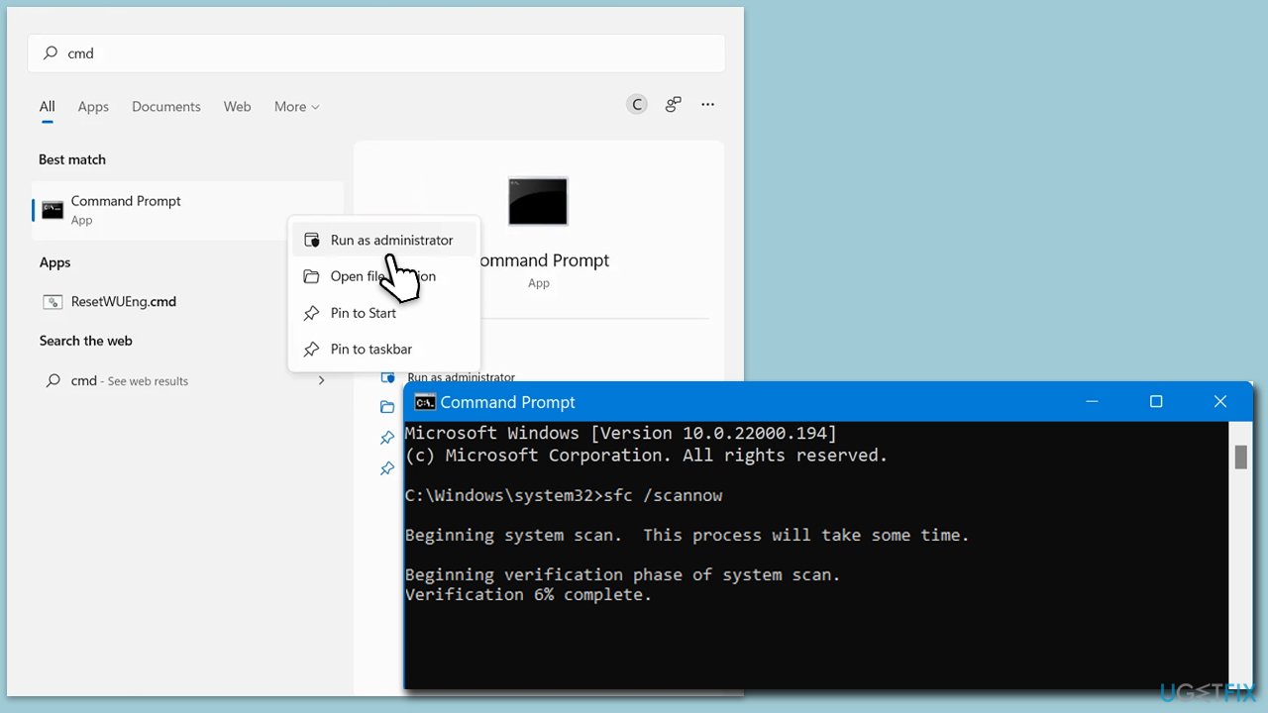
Task: Open the C user account avatar
Action: point(637,104)
